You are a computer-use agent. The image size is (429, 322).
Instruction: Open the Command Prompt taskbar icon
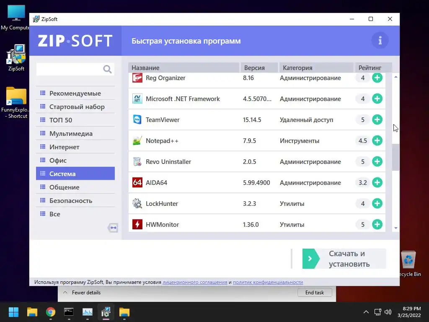pos(69,312)
